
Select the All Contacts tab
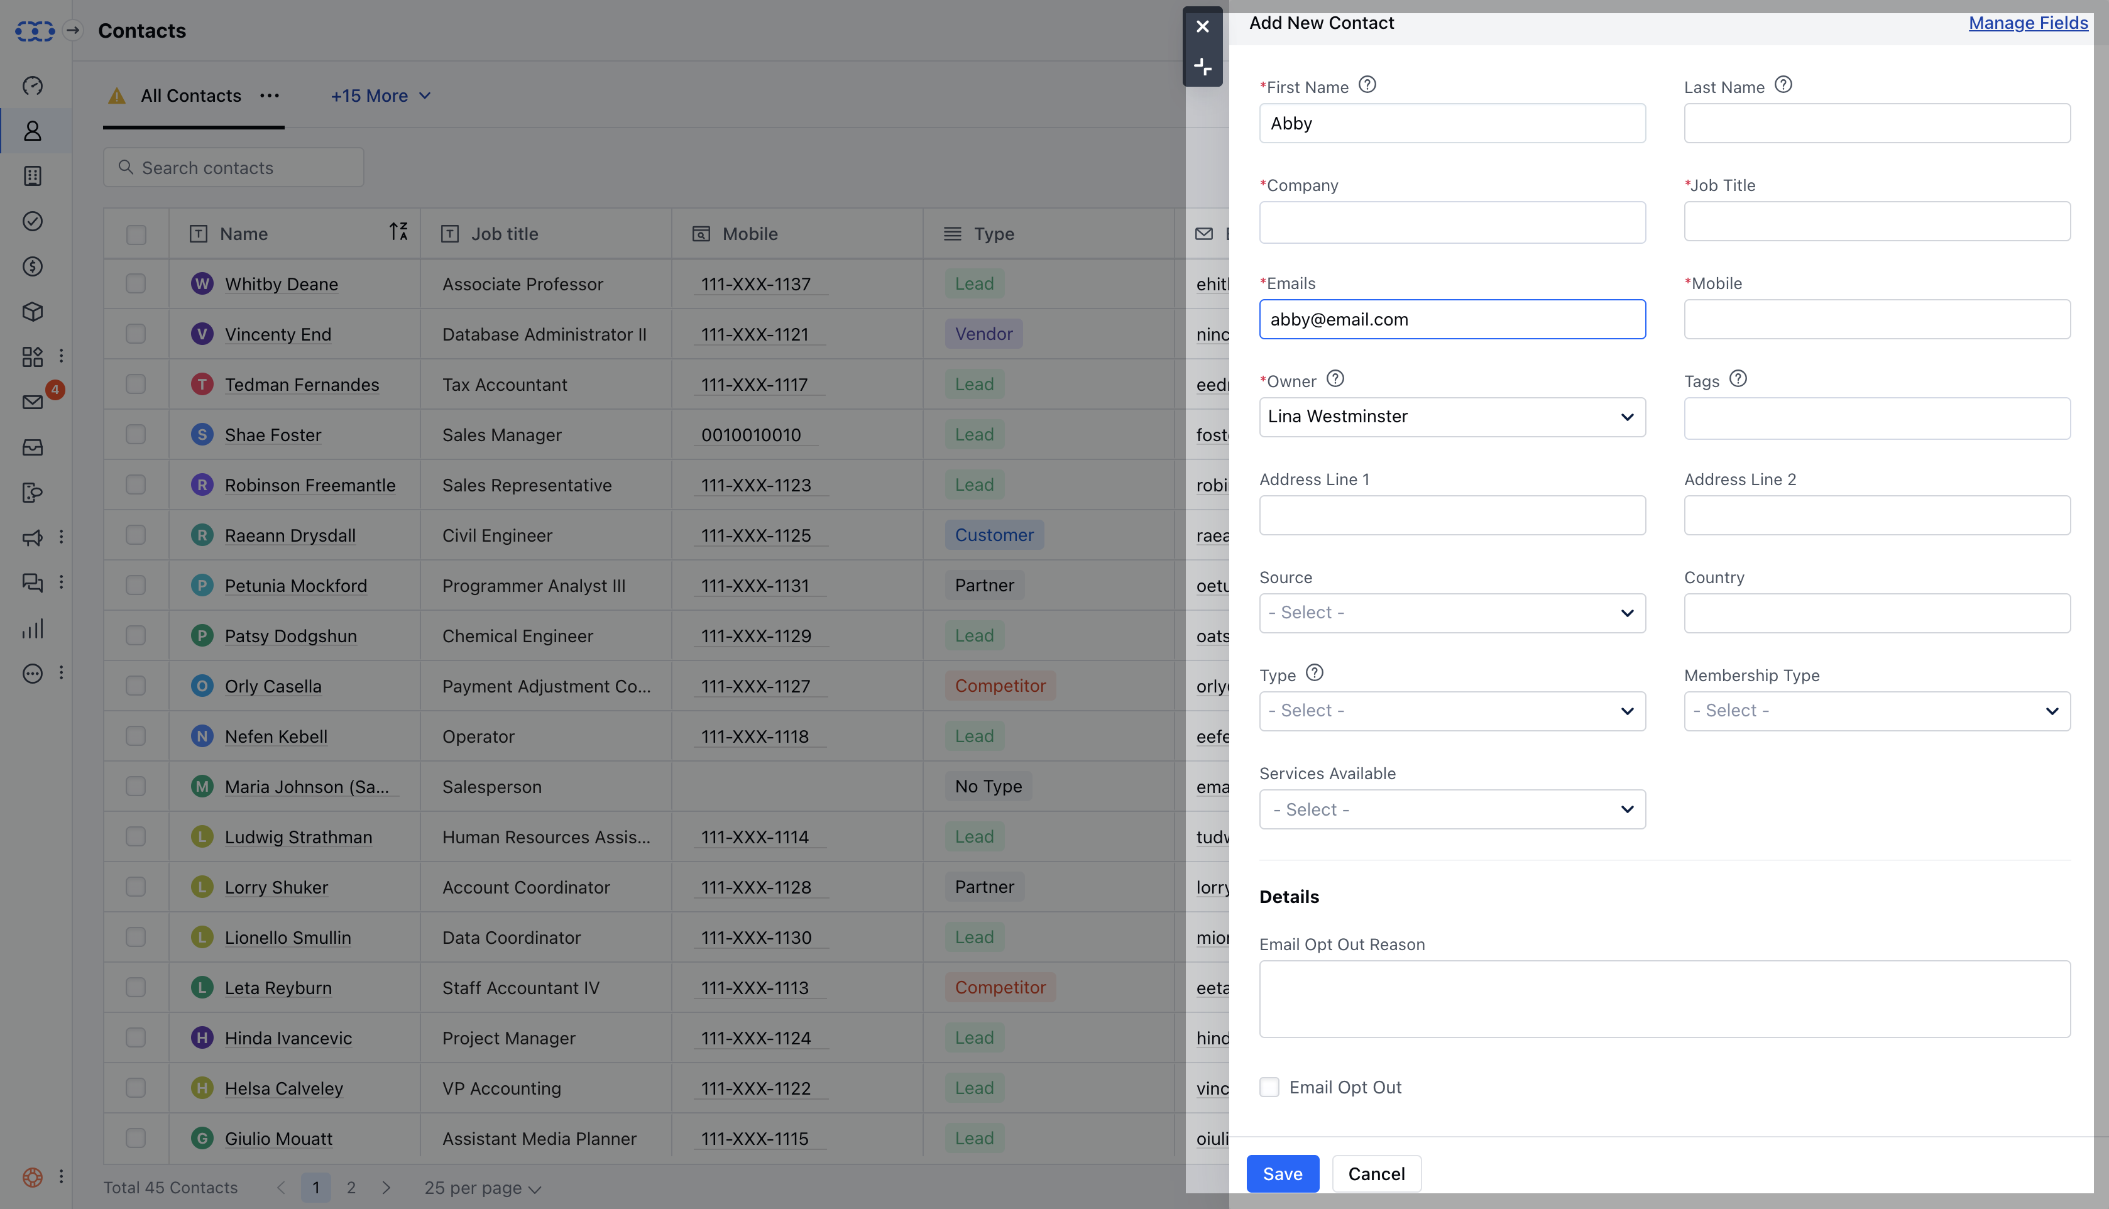[x=191, y=96]
